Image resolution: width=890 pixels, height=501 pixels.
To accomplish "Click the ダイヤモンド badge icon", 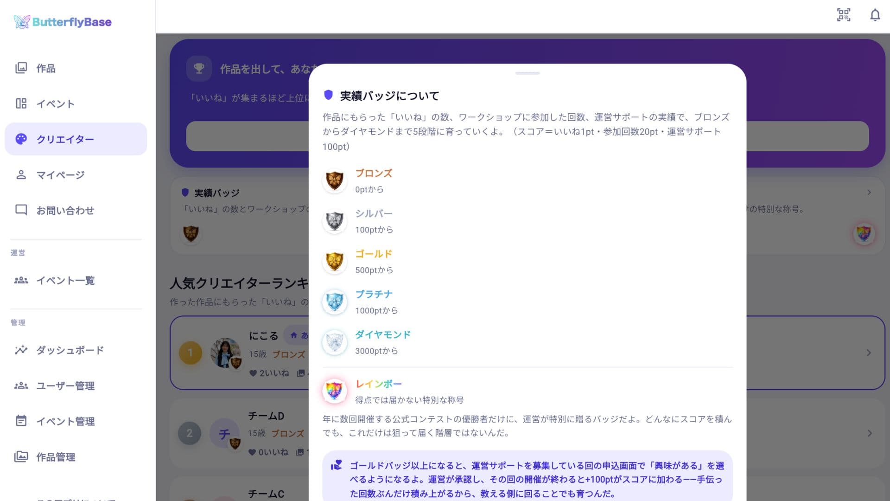I will pyautogui.click(x=334, y=342).
